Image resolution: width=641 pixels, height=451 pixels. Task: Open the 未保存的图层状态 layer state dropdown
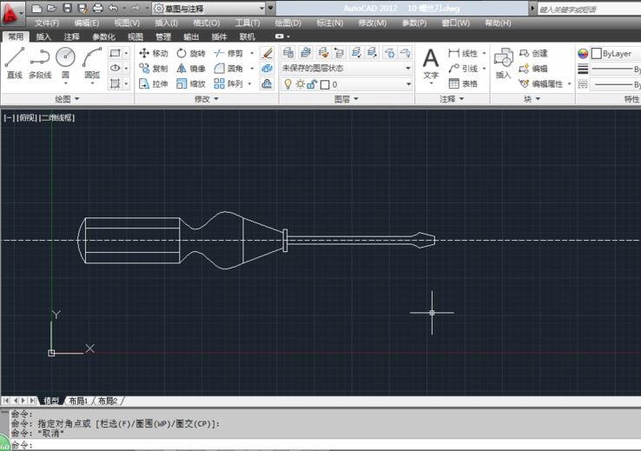click(x=347, y=68)
